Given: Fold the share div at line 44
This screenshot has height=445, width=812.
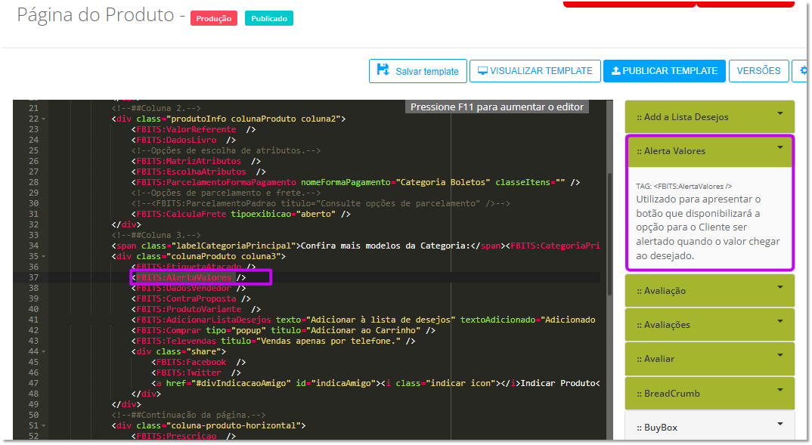Looking at the screenshot, I should 44,352.
